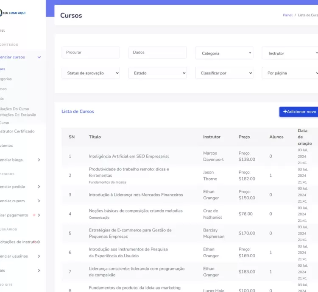Click the Adicionar novo button
The width and height of the screenshot is (318, 292).
point(299,112)
